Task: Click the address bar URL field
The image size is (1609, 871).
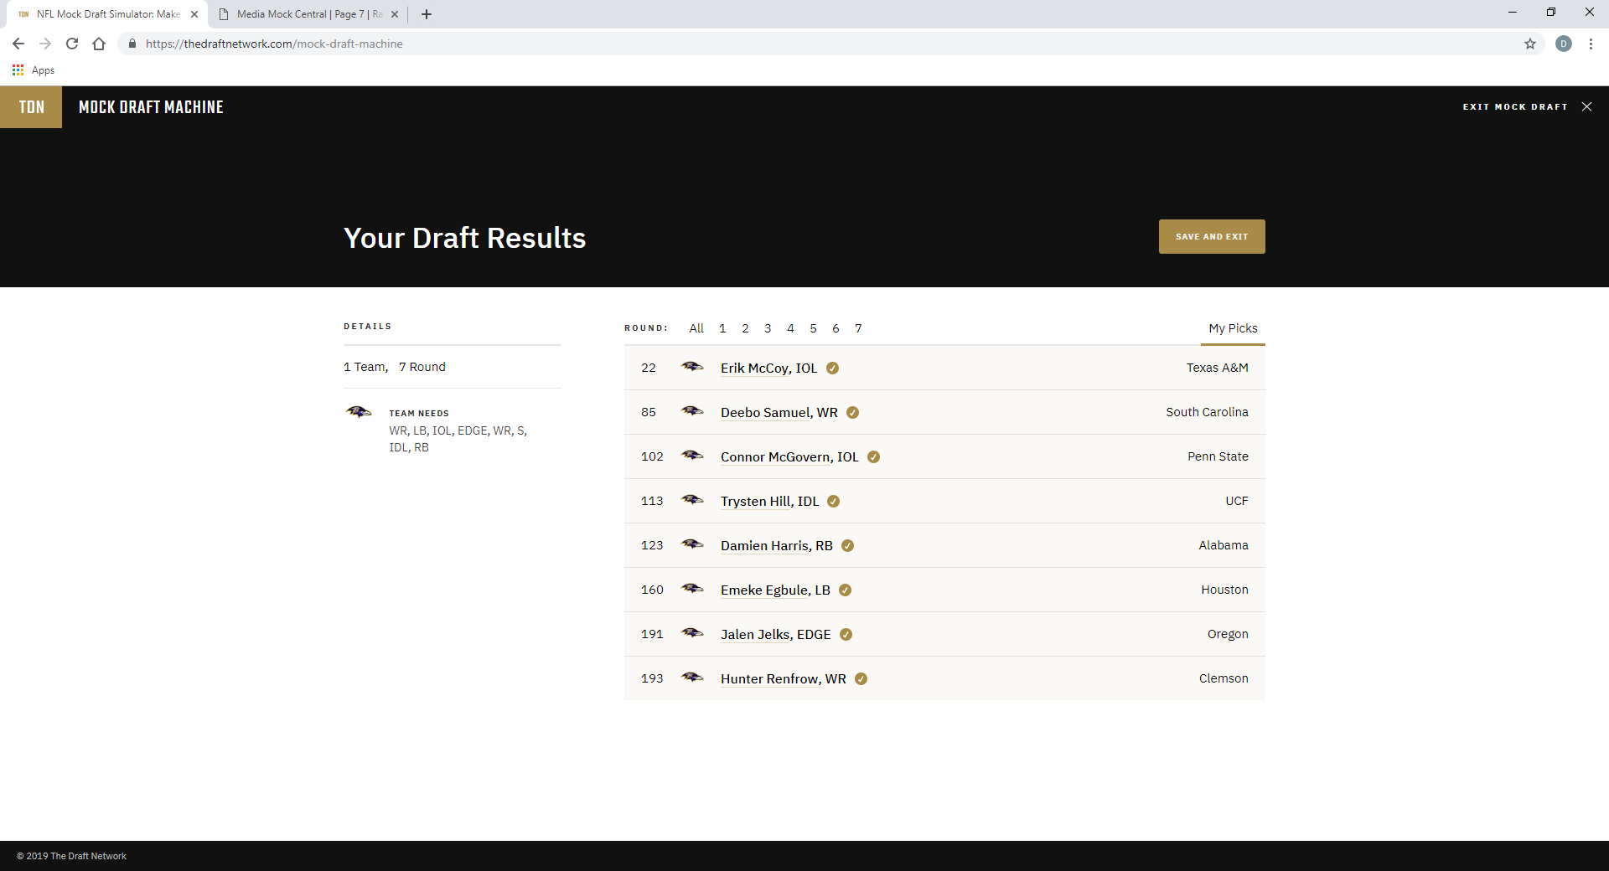Action: point(830,44)
